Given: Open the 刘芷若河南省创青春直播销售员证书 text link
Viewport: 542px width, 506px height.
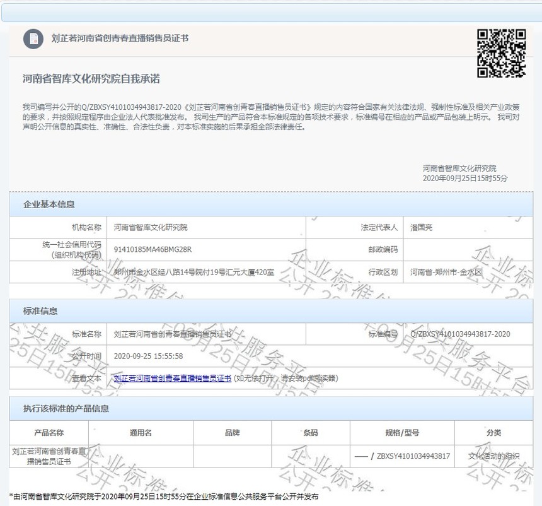Looking at the screenshot, I should [x=173, y=379].
